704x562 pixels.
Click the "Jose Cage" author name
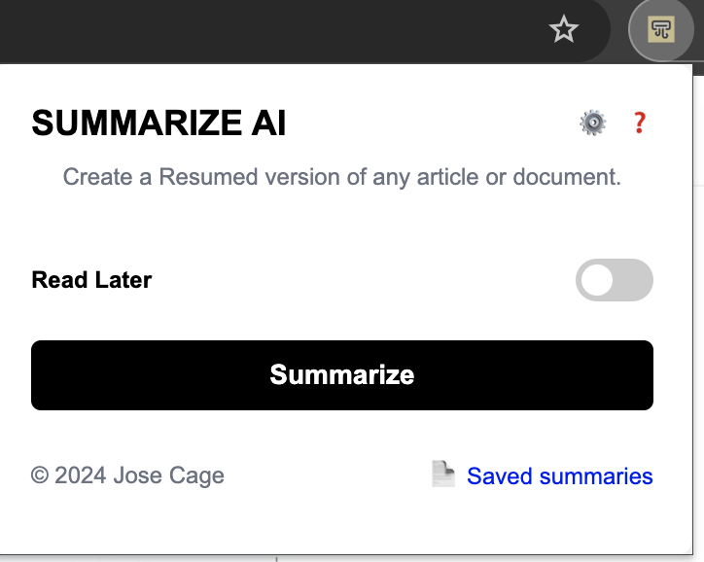pyautogui.click(x=168, y=475)
